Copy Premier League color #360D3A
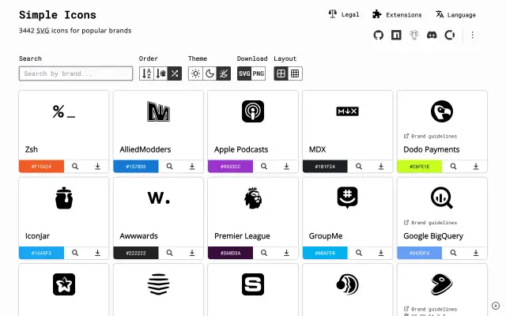This screenshot has height=316, width=506. (x=230, y=253)
